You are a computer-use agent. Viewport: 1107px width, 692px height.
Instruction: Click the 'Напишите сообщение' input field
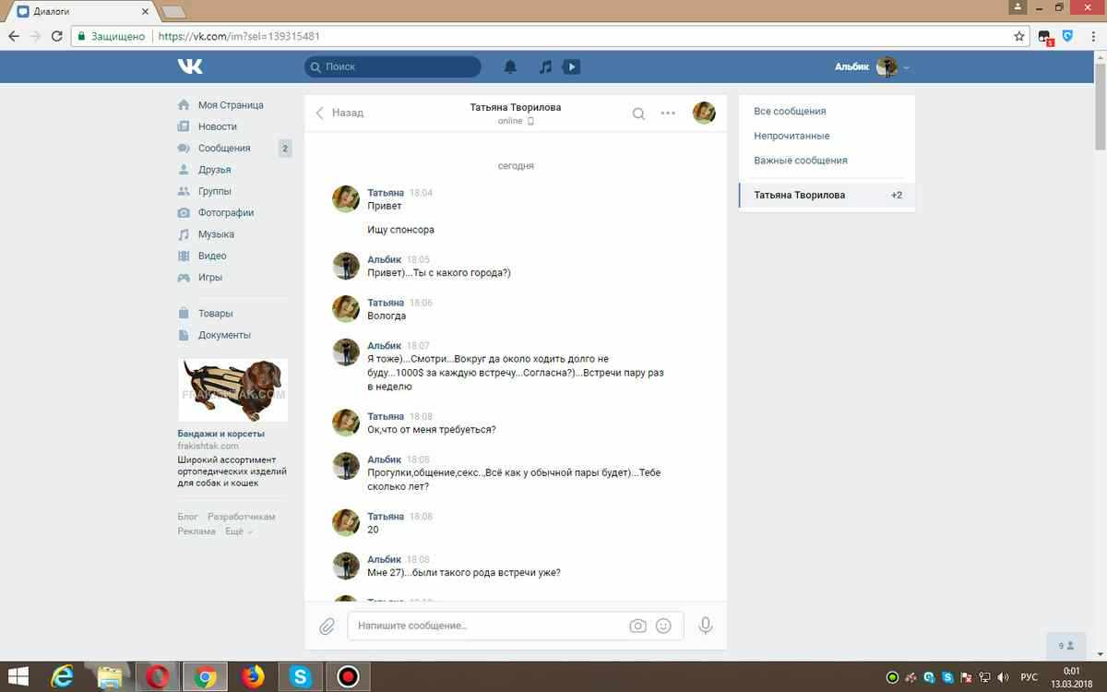(489, 626)
